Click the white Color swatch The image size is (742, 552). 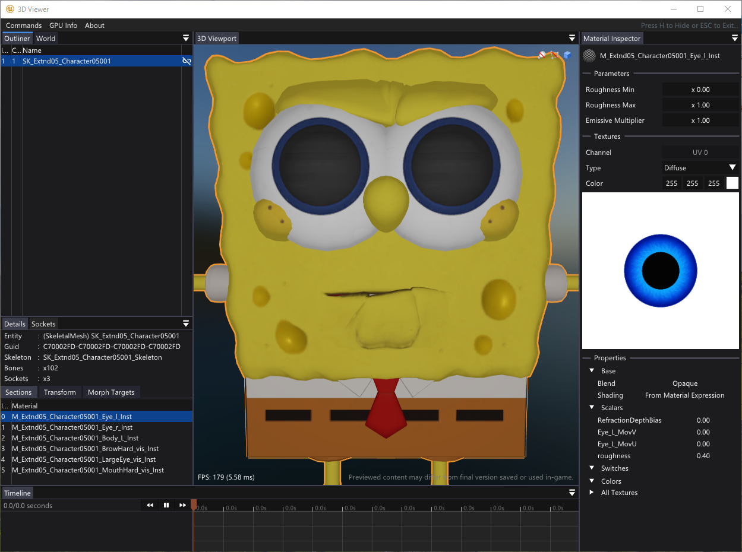[x=732, y=183]
